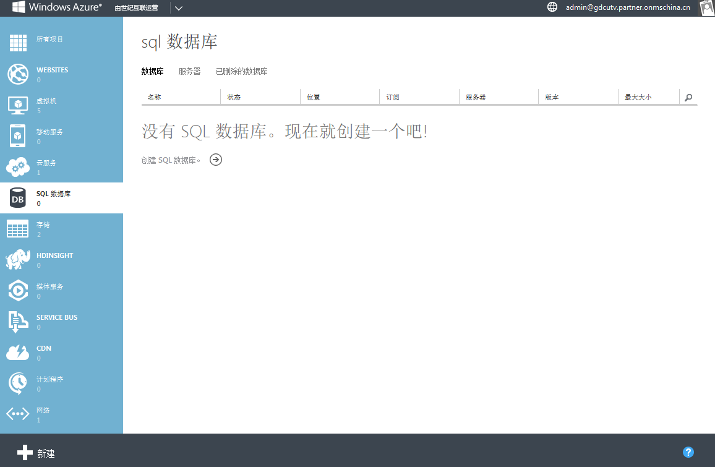The height and width of the screenshot is (467, 715).
Task: Select 存储 label in the sidebar
Action: (43, 225)
